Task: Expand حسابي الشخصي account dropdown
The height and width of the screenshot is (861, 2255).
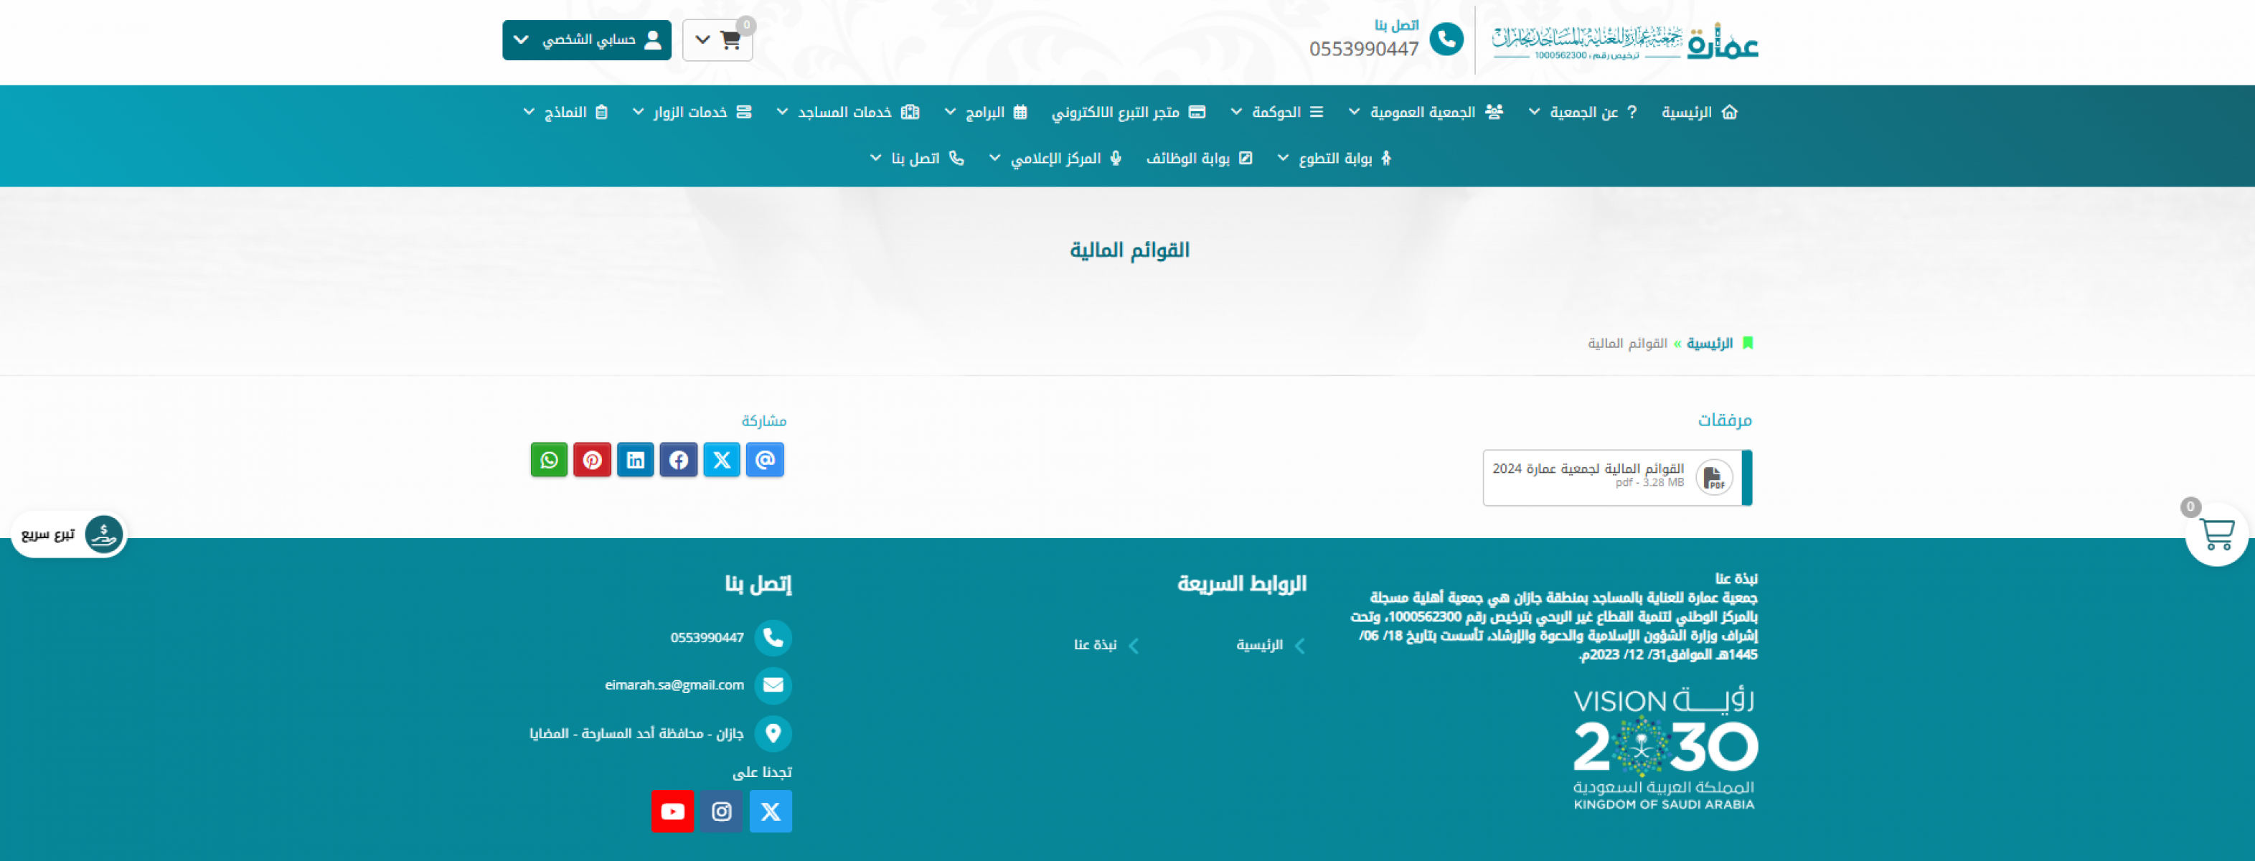Action: pos(586,40)
